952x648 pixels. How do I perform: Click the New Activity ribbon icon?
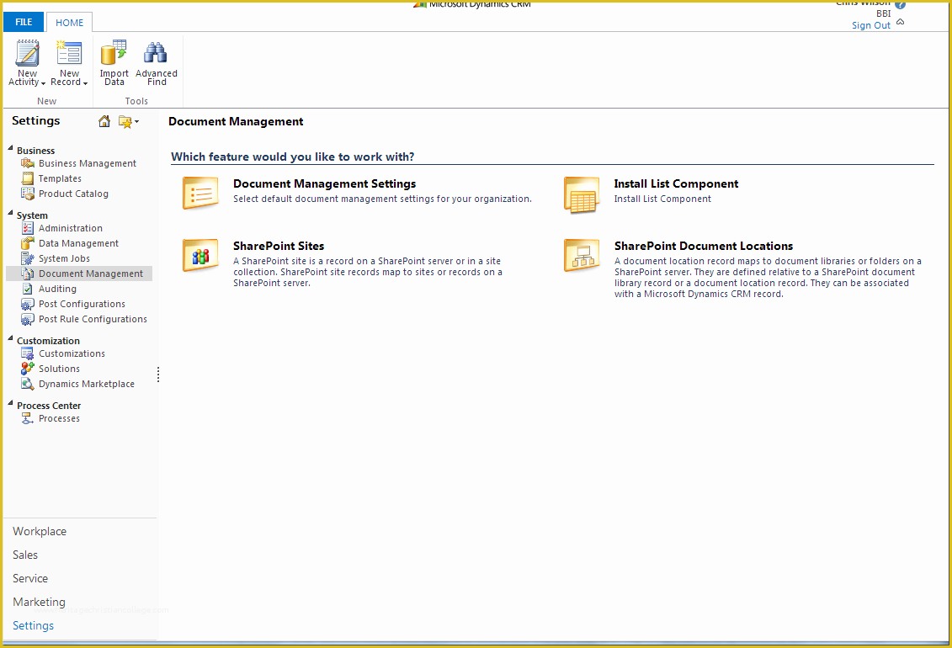point(27,53)
